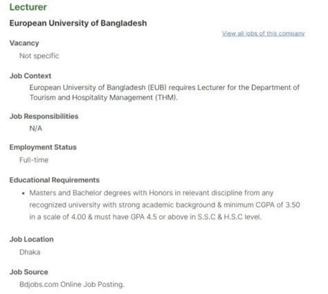Click the Dhaka location text
The height and width of the screenshot is (294, 328).
(x=30, y=252)
